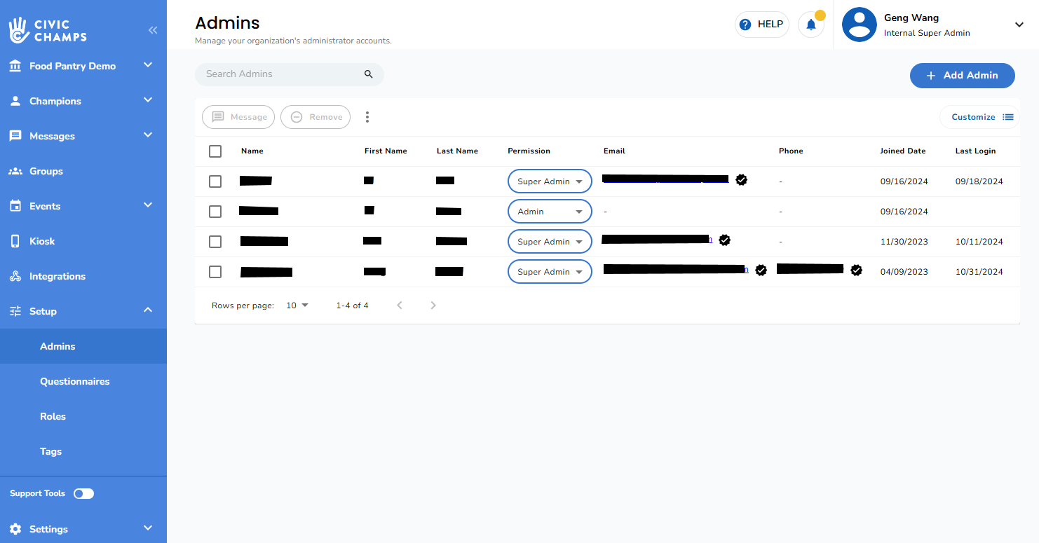This screenshot has height=543, width=1039.
Task: Open the Customize columns panel
Action: click(x=979, y=116)
